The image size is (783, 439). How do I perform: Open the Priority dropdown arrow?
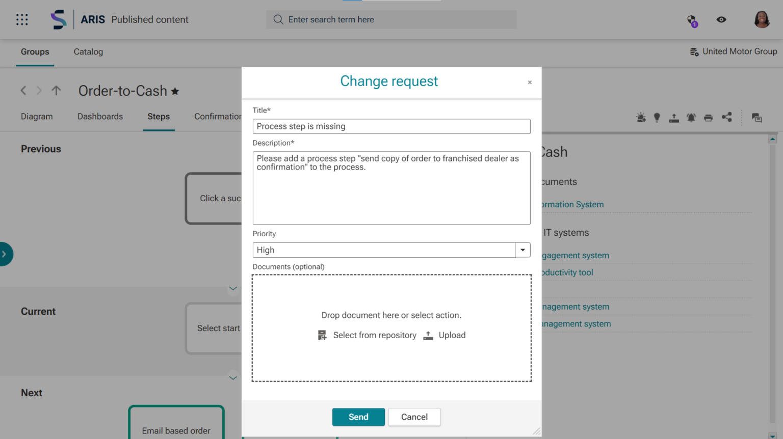point(523,250)
